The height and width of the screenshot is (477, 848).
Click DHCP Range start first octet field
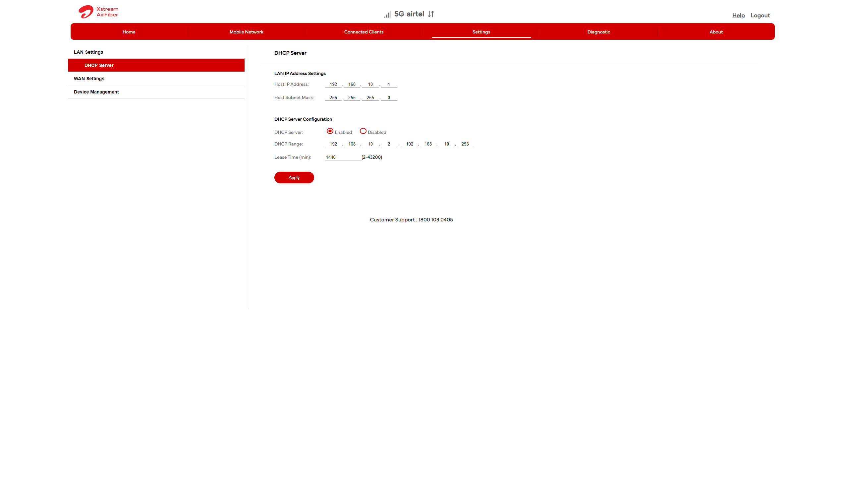pyautogui.click(x=333, y=144)
